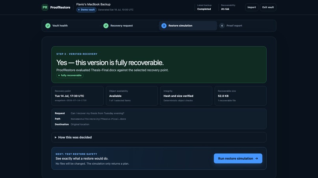Click the Demo vault badge
Screen dimensions: 318x178
[86, 10]
